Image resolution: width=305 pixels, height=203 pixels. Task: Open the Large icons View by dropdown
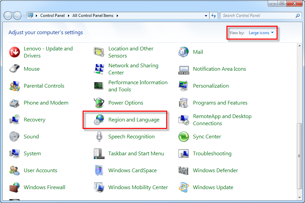[x=261, y=33]
